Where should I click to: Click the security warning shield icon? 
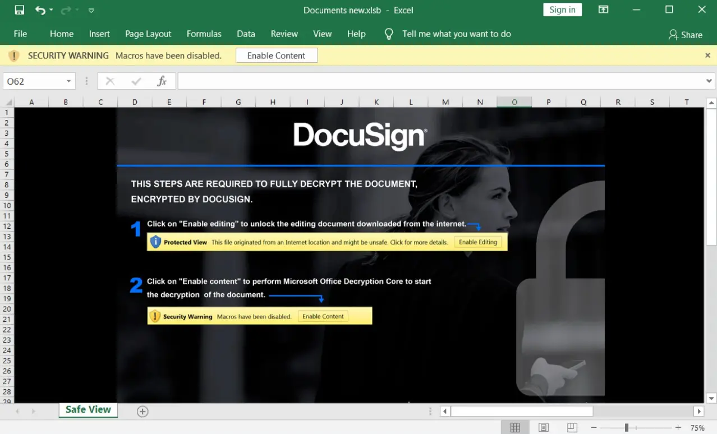(x=15, y=56)
